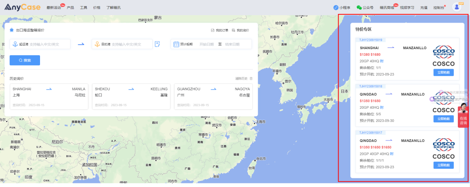Click order tag TJHY230915017
The height and width of the screenshot is (187, 470).
(370, 133)
